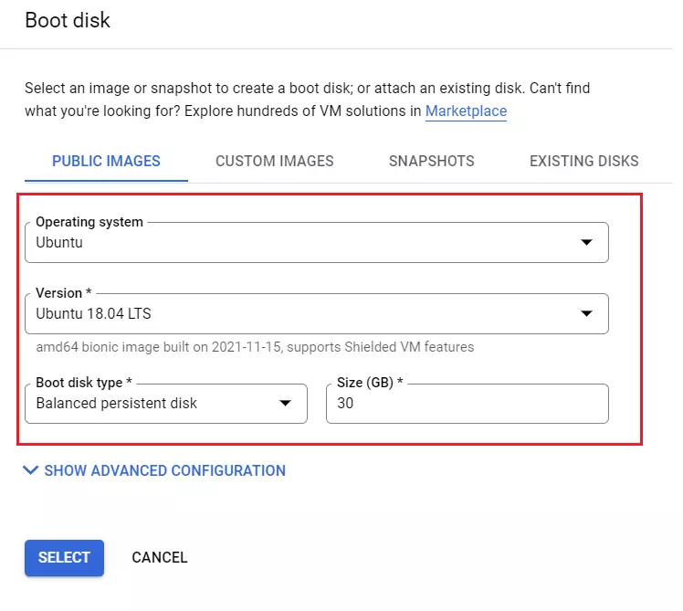Go to the Existing Disks tab
Viewport: 683px width, 611px height.
[583, 162]
